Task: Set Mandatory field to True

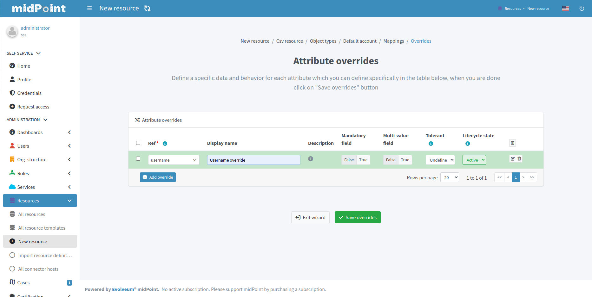Action: click(363, 160)
